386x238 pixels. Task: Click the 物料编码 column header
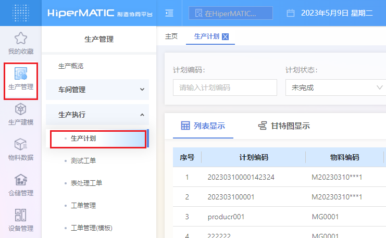pyautogui.click(x=345, y=157)
